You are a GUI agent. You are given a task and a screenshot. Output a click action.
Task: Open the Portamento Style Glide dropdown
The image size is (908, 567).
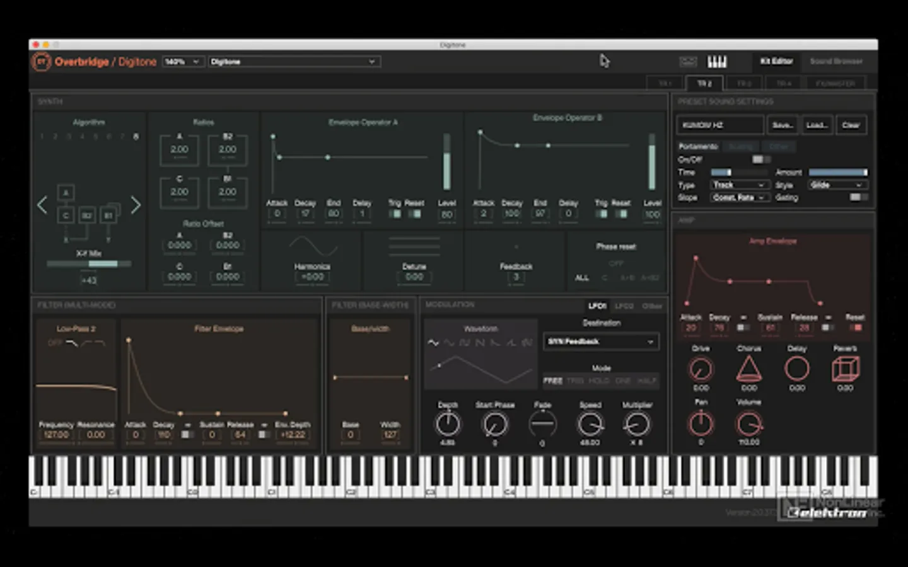click(837, 185)
